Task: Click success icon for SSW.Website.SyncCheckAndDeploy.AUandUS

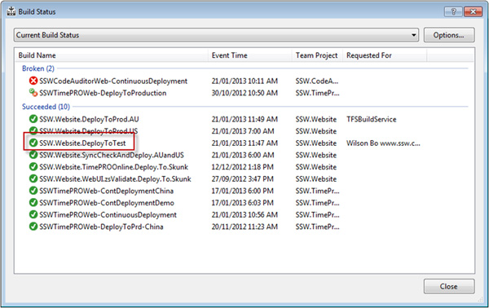Action: pos(33,155)
